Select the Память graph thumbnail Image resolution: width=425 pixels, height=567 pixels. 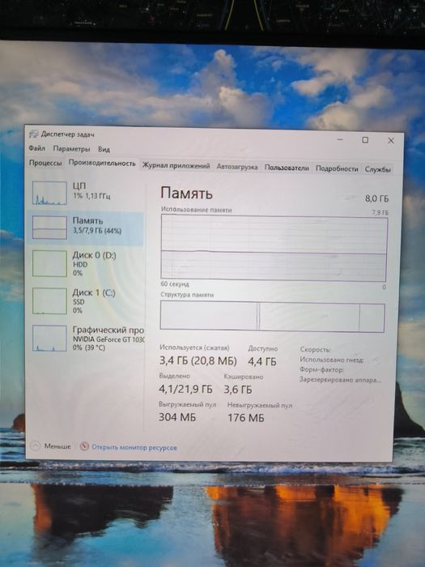click(x=49, y=228)
